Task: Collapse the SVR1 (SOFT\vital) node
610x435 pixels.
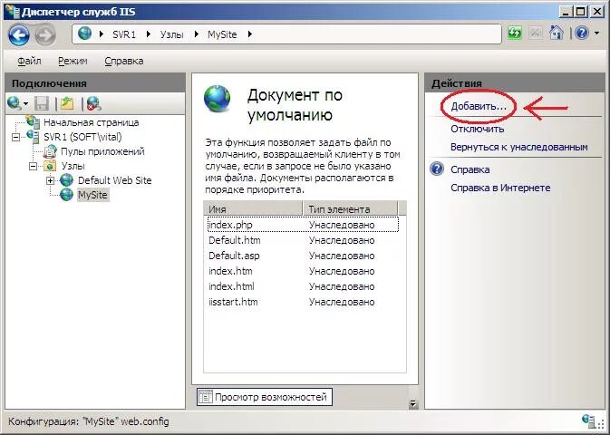Action: point(15,137)
